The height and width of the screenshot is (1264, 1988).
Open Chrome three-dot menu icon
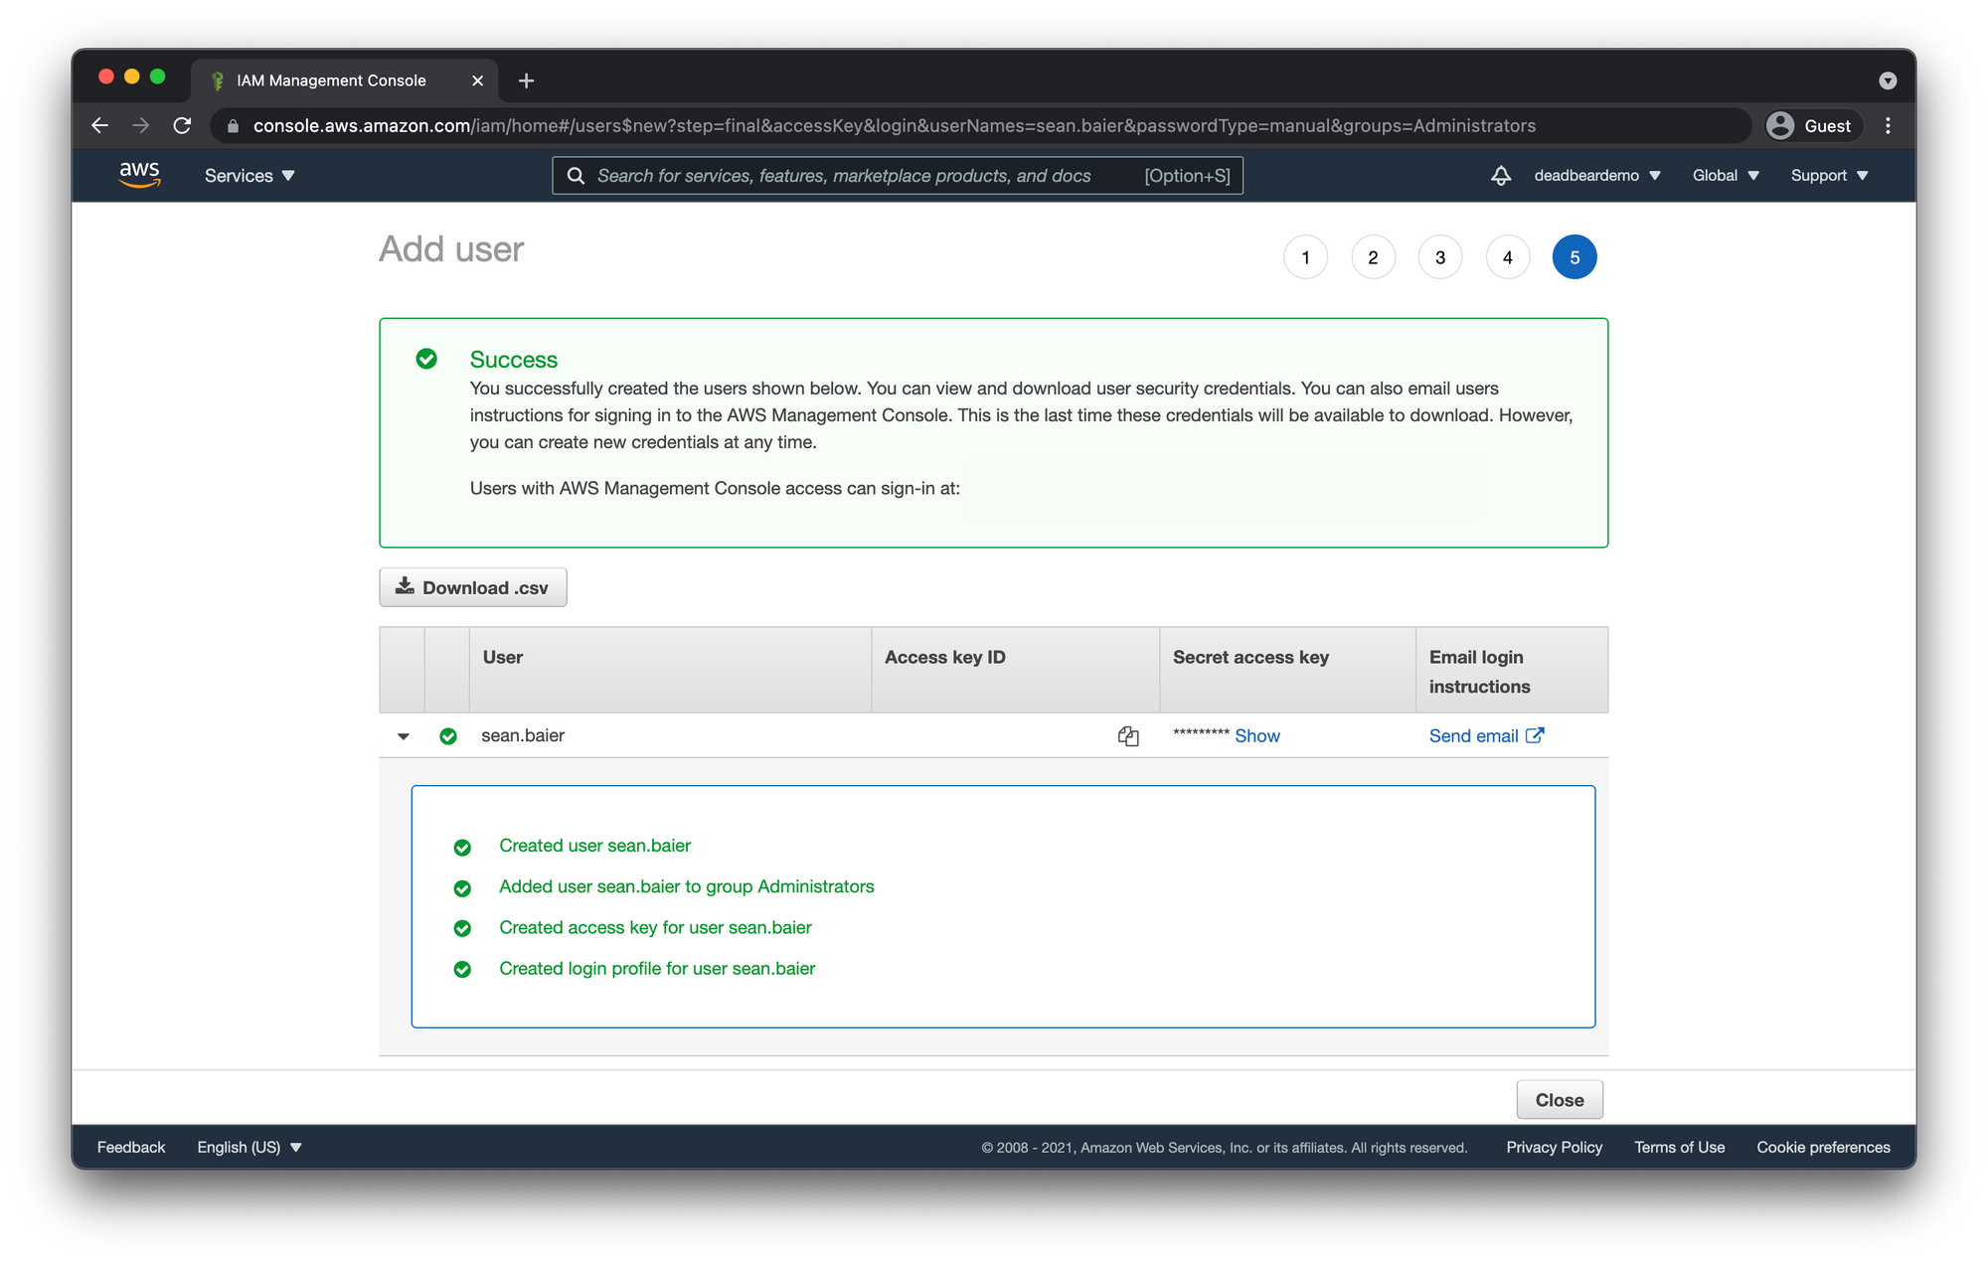coord(1888,126)
